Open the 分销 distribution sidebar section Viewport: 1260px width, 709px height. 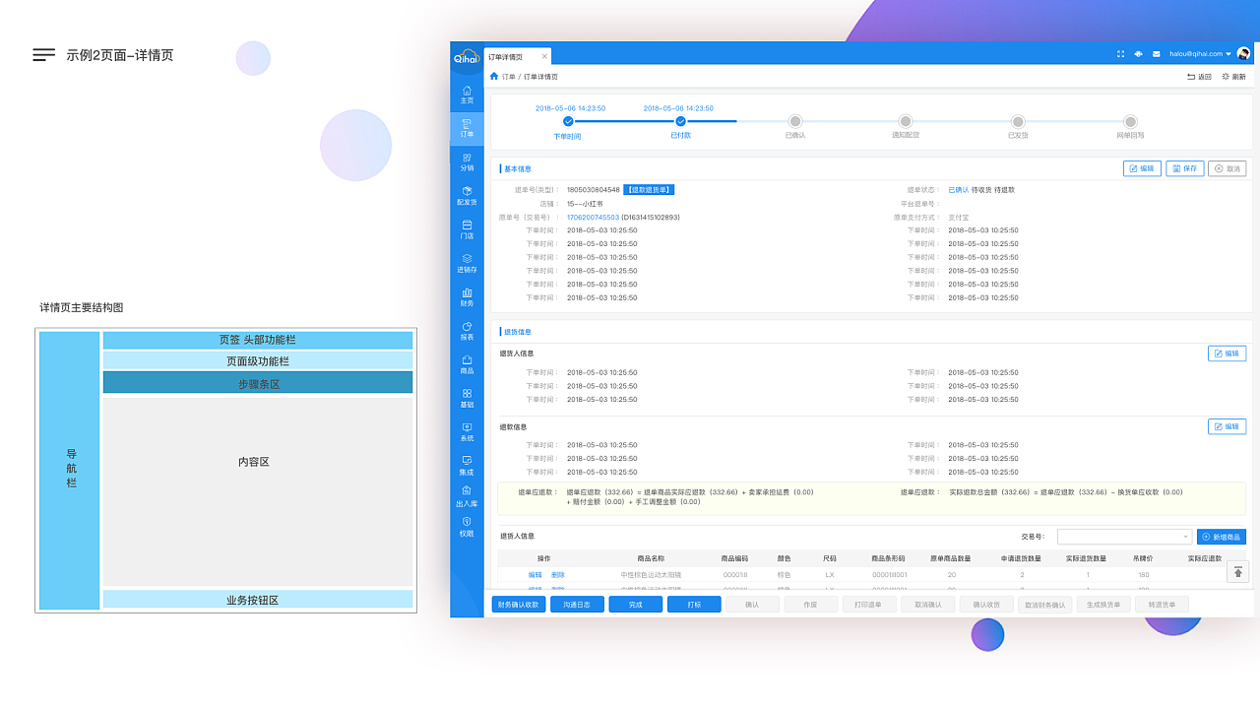pyautogui.click(x=467, y=162)
